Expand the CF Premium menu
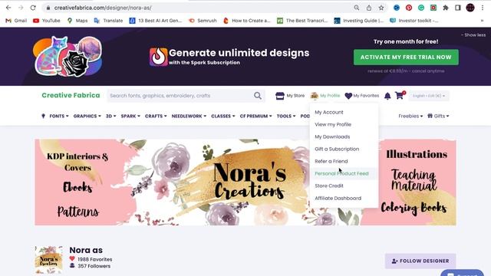 click(x=255, y=116)
